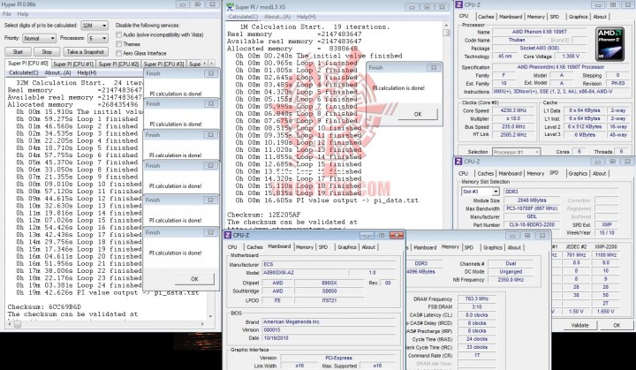Open the About tab in the CPU-Z Mainboard window
The height and width of the screenshot is (370, 636).
(368, 247)
